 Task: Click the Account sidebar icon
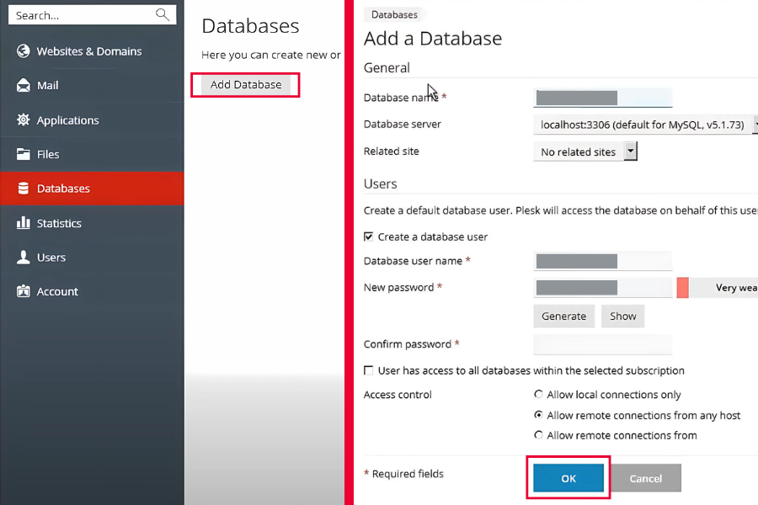[x=23, y=292]
